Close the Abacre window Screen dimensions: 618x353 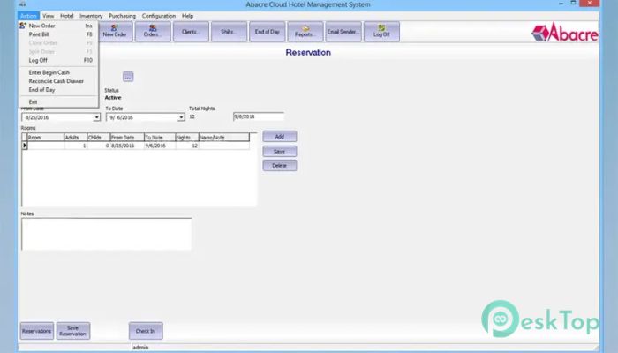point(590,3)
